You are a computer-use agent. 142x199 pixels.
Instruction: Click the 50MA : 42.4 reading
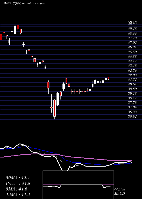point(18,178)
